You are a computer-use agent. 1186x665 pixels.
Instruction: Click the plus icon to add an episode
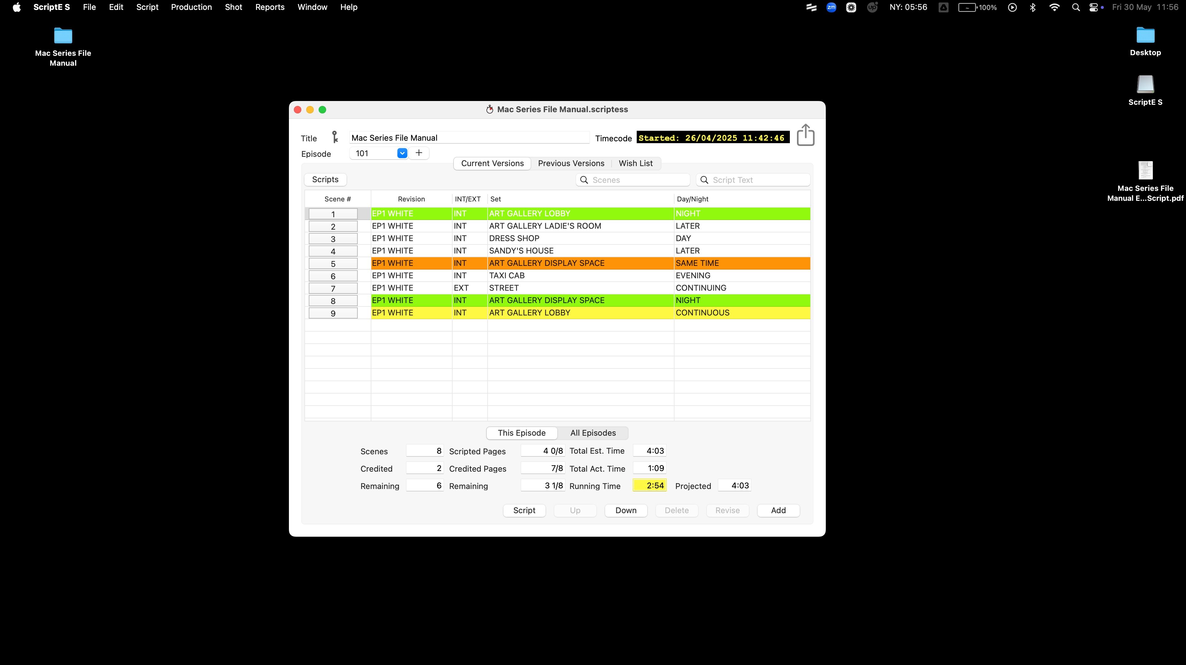pyautogui.click(x=418, y=153)
